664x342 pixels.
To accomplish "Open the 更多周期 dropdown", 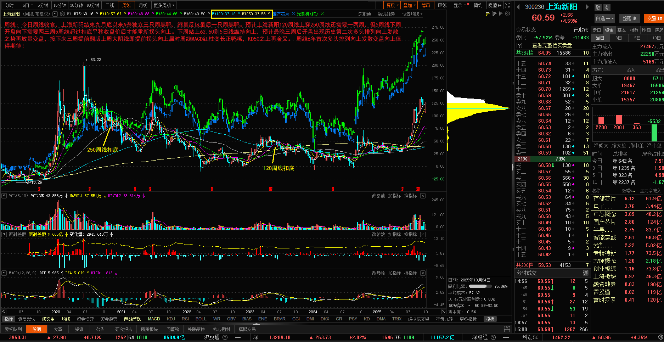I will [164, 5].
